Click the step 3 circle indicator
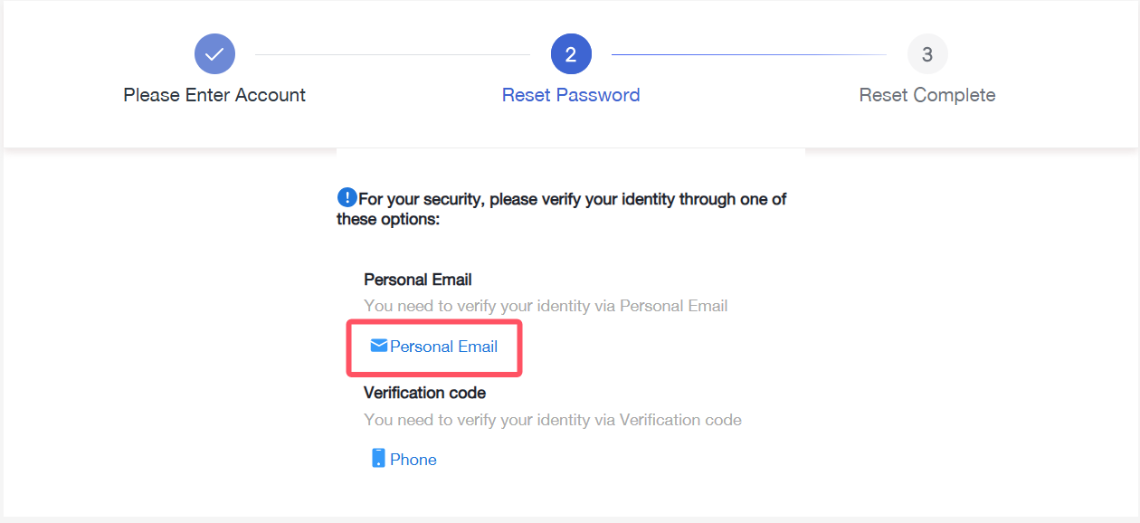 (x=927, y=54)
